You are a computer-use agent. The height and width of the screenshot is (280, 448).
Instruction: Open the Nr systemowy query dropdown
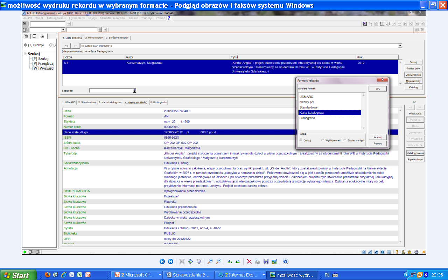400,45
